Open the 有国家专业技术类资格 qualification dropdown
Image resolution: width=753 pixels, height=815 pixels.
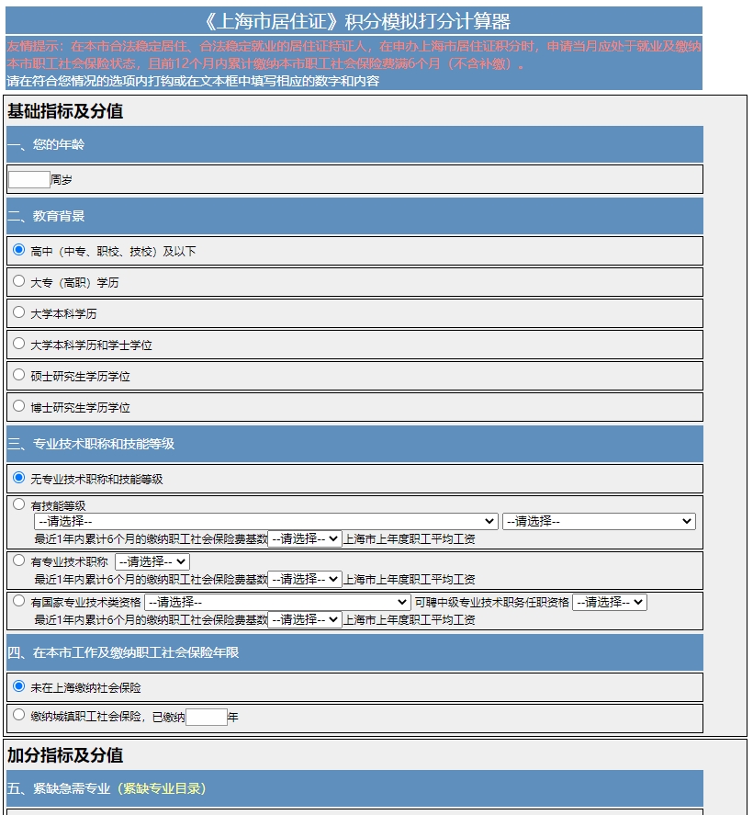coord(277,603)
